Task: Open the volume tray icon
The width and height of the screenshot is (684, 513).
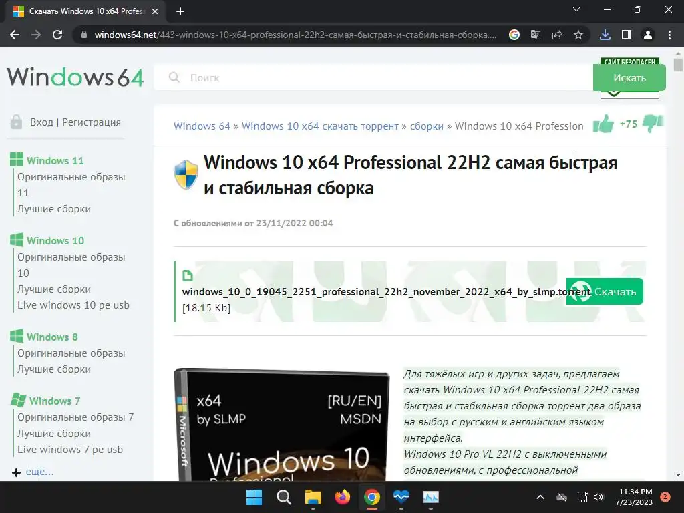Action: coord(598,497)
